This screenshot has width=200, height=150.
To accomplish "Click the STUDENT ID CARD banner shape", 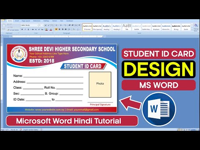I will coord(83,66).
